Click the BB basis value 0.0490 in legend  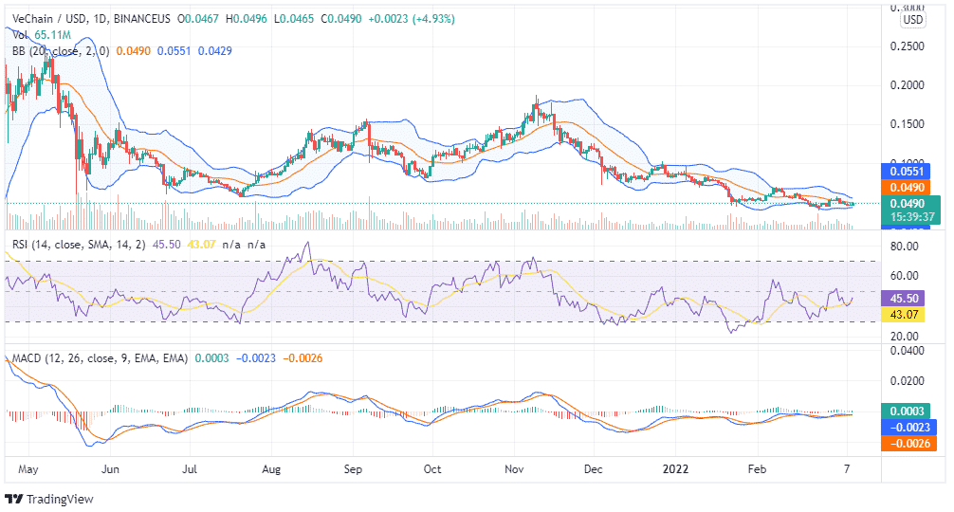click(x=134, y=51)
